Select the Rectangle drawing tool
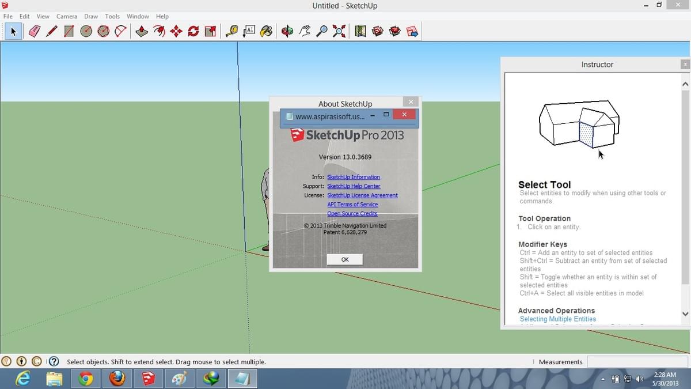691x389 pixels. coord(69,31)
